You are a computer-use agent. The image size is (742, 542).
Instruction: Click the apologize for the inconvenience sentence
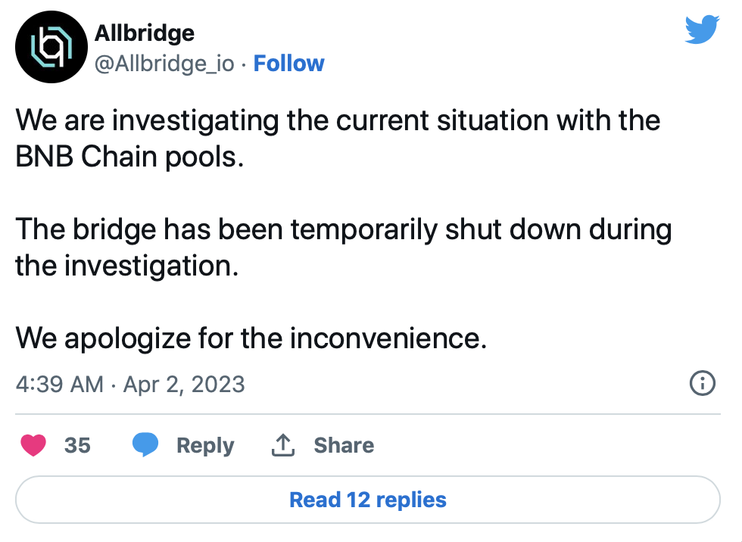click(251, 338)
